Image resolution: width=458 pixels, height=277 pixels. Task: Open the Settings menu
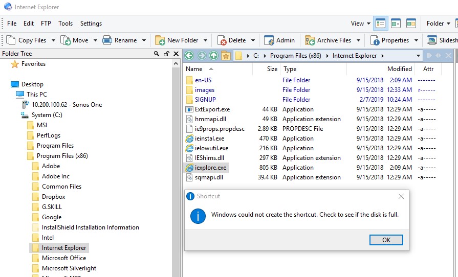(x=91, y=24)
